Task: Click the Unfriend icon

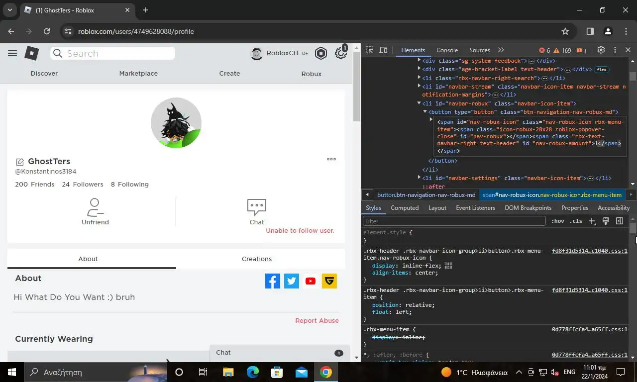Action: click(95, 207)
